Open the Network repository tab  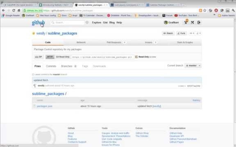[81, 42]
